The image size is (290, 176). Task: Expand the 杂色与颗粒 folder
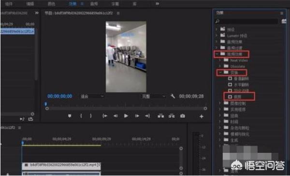pos(220,127)
